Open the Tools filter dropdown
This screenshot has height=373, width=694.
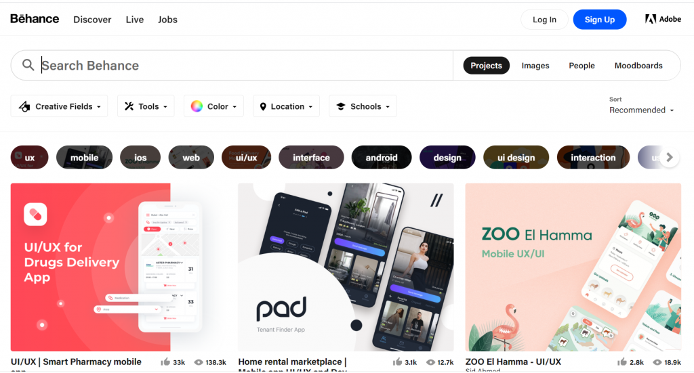click(146, 106)
